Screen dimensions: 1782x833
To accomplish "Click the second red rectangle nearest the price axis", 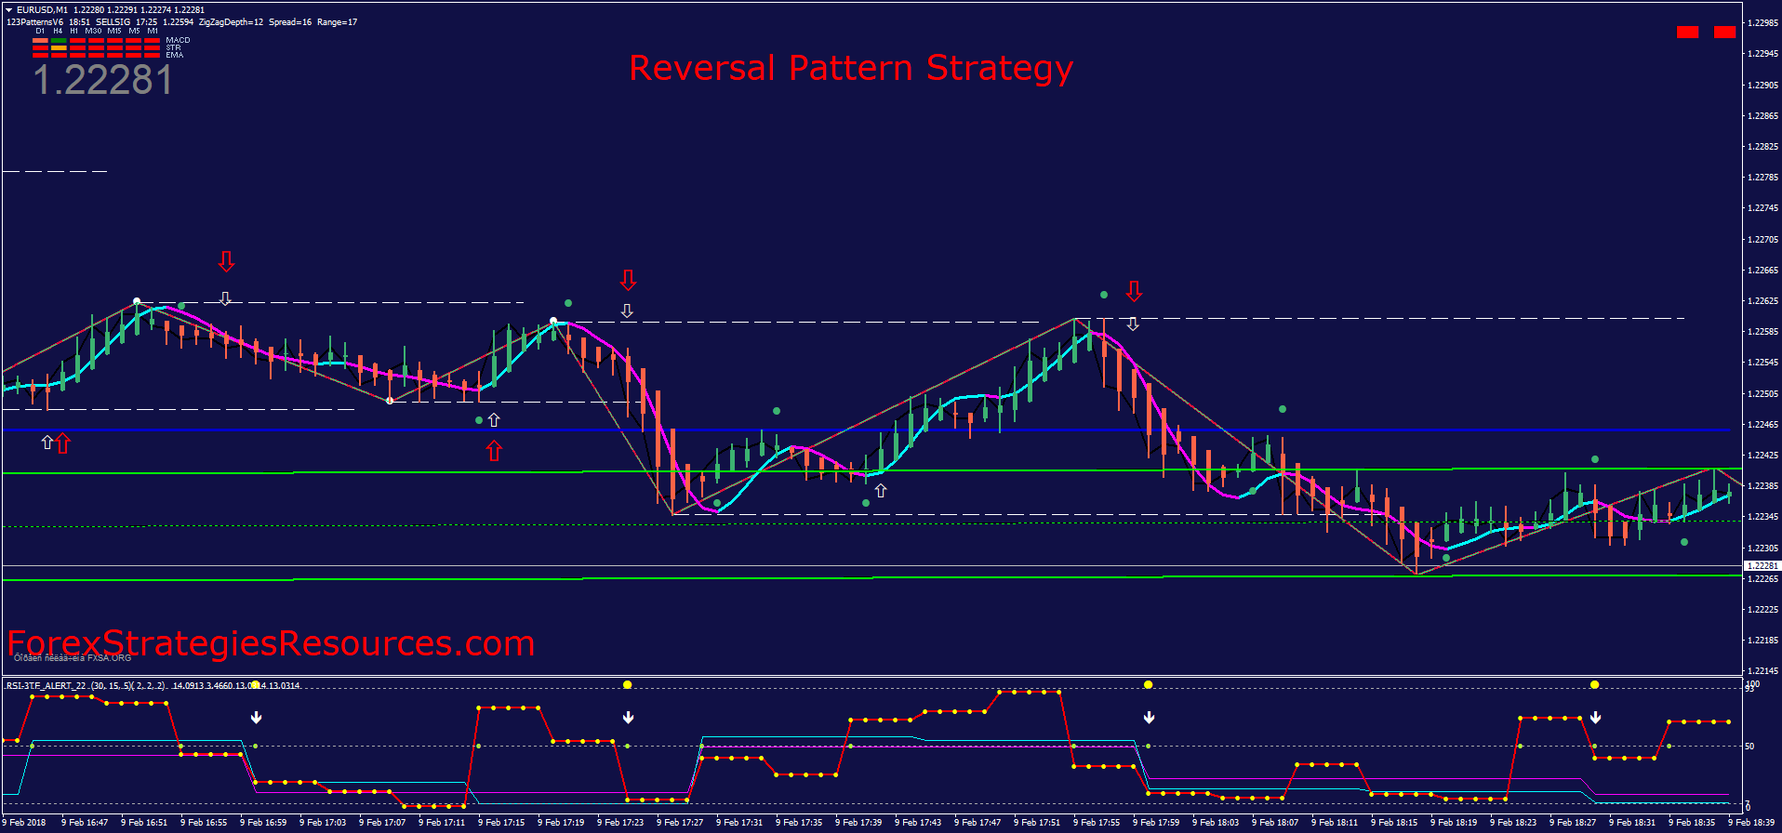I will [1725, 32].
